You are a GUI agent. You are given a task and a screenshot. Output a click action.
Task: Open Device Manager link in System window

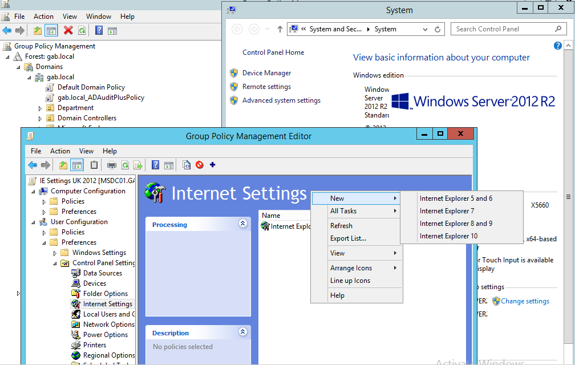(266, 73)
